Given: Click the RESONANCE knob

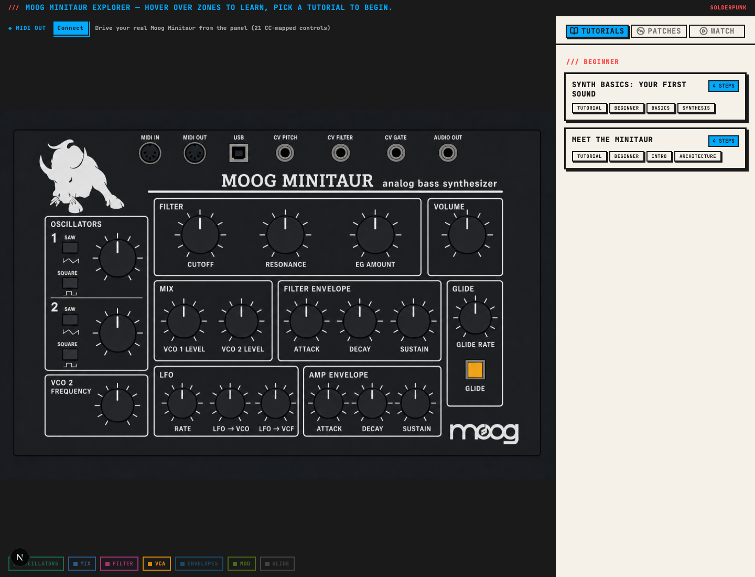Looking at the screenshot, I should point(285,235).
